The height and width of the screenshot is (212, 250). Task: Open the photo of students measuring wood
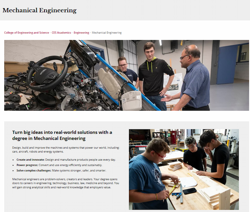point(184,169)
